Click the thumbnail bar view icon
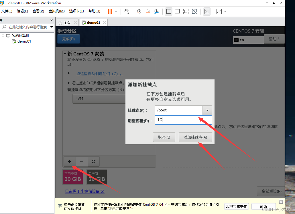 tap(177, 11)
